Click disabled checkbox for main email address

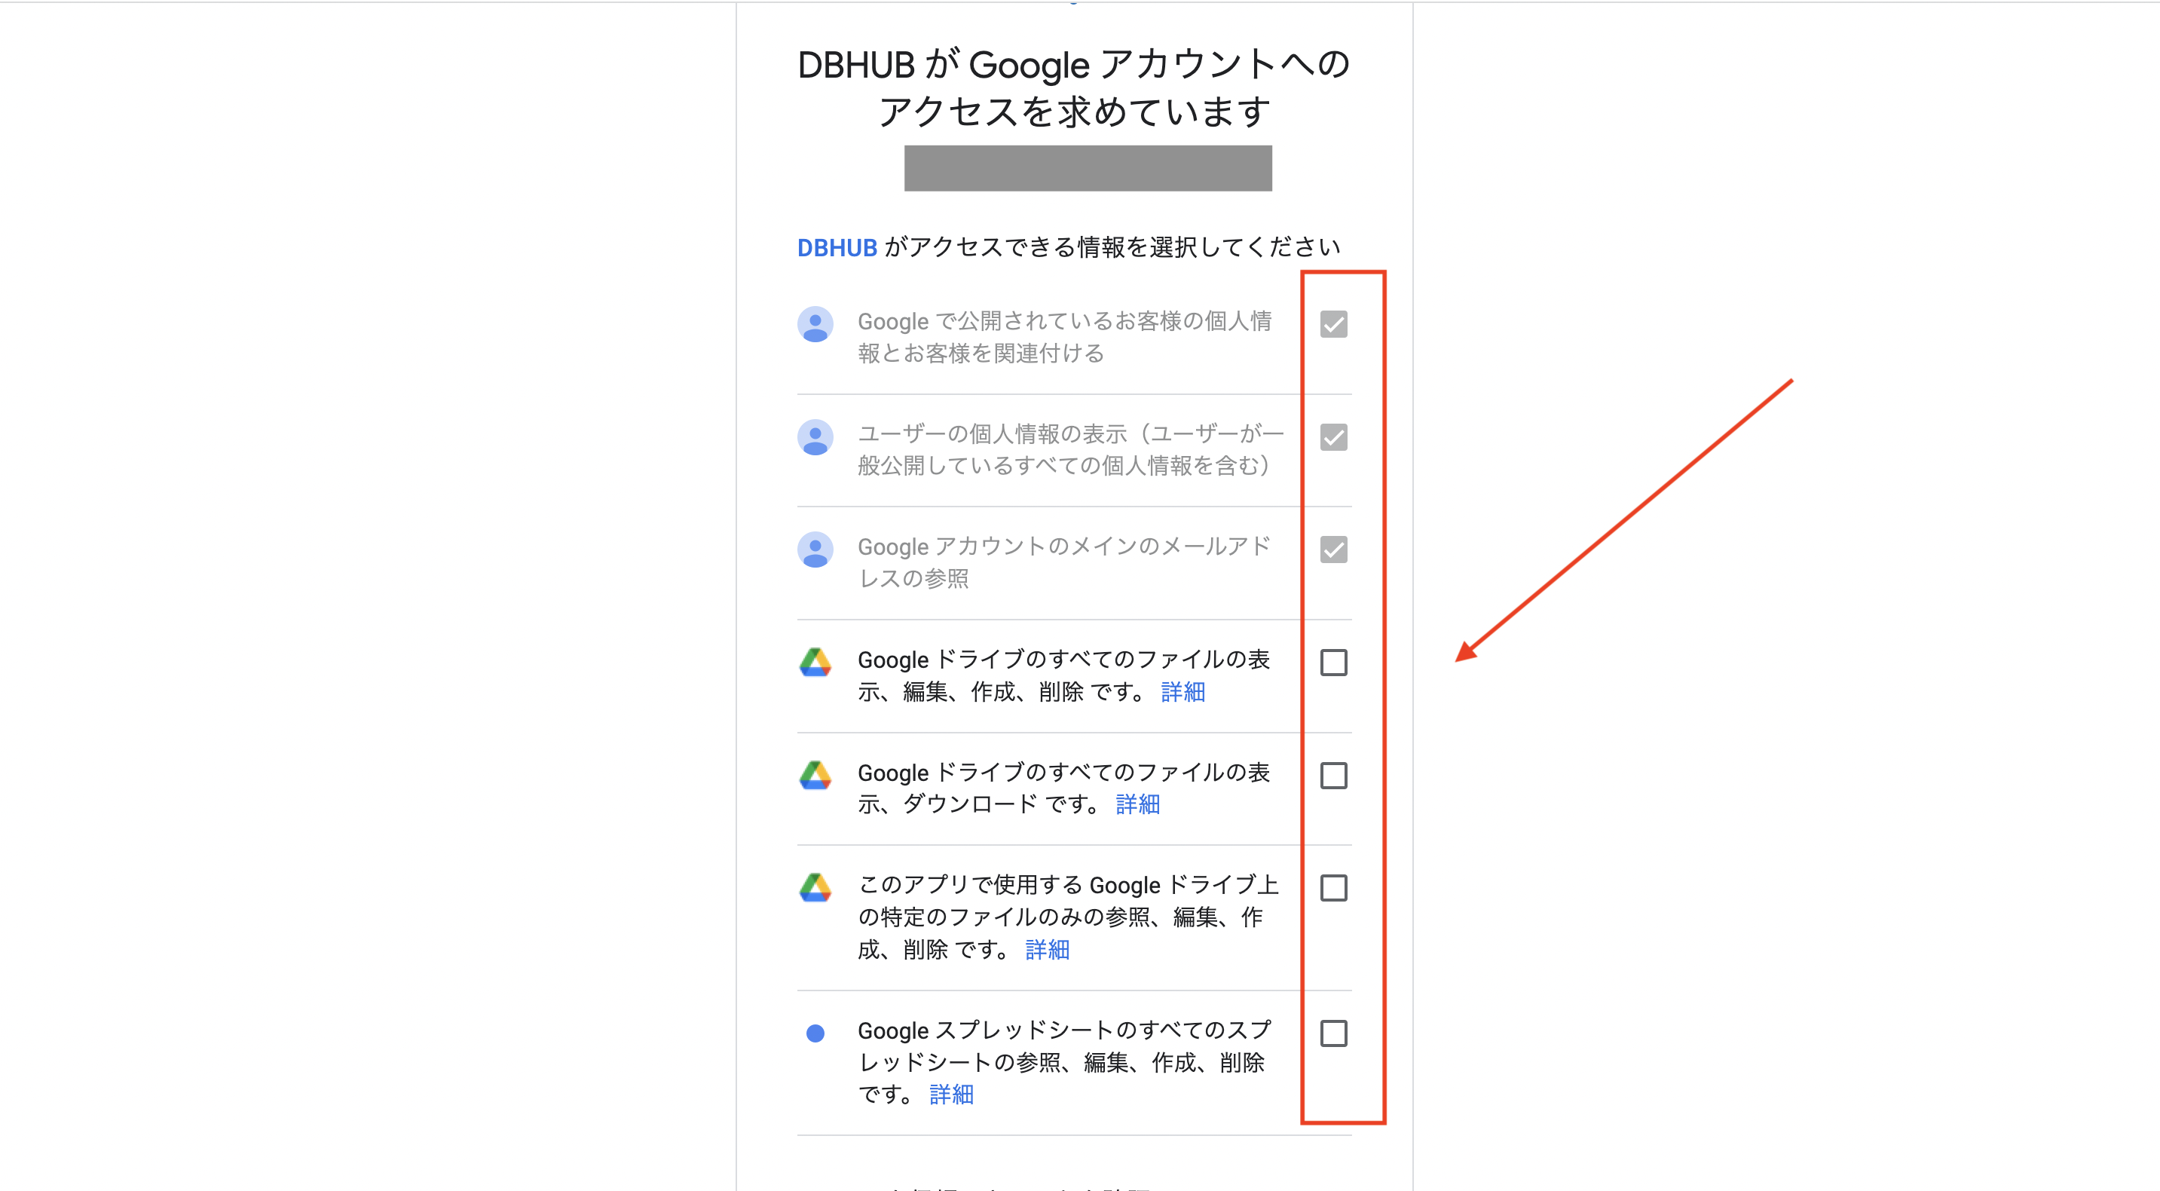pyautogui.click(x=1333, y=550)
